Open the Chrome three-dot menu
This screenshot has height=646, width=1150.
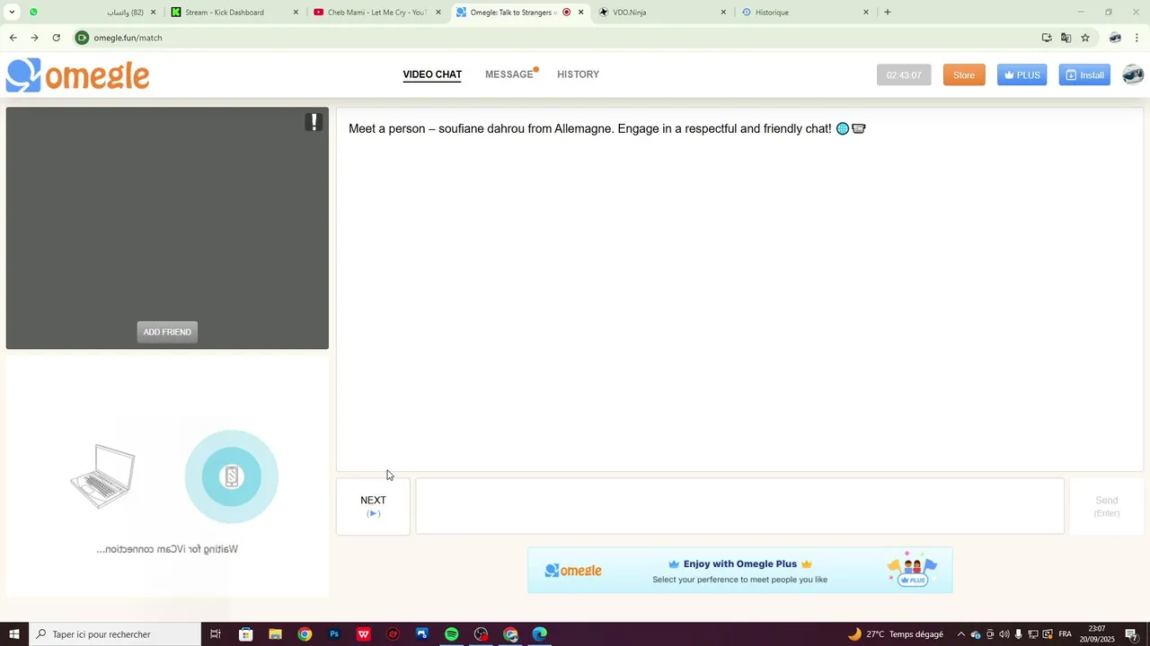click(1137, 38)
